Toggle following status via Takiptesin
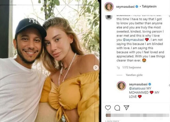Image resolution: width=170 pixels, height=122 pixels. point(149,6)
